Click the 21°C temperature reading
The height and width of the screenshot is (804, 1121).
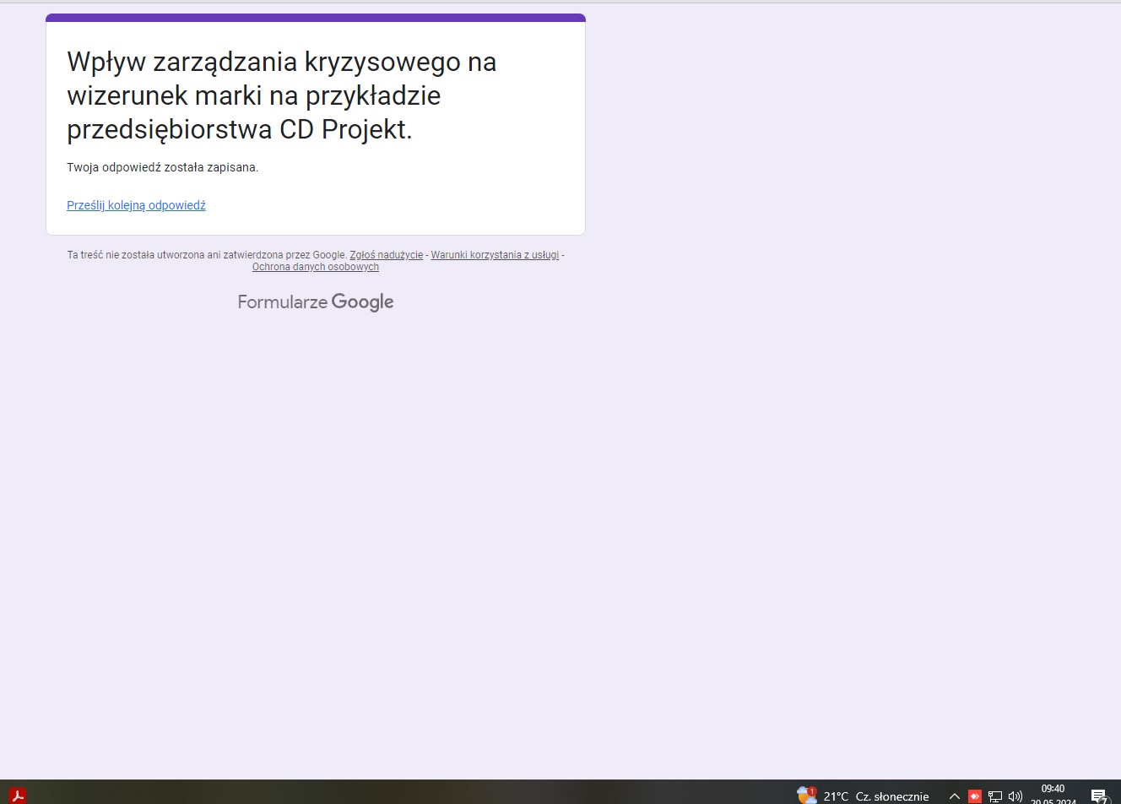[836, 796]
